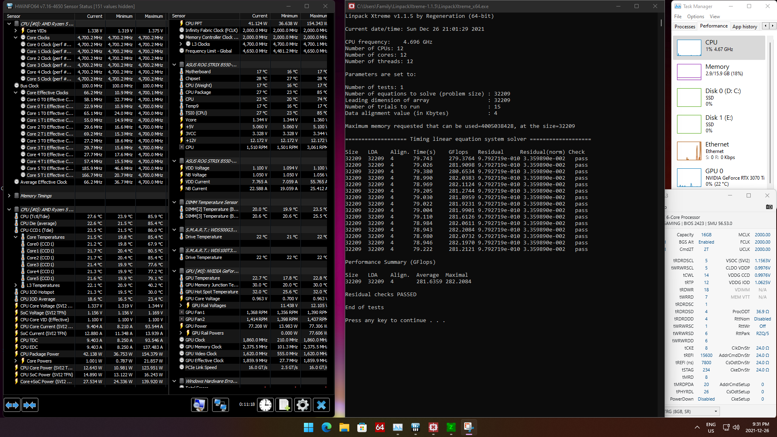Collapse the Core Temperatures tree
This screenshot has width=777, height=437.
(16, 237)
